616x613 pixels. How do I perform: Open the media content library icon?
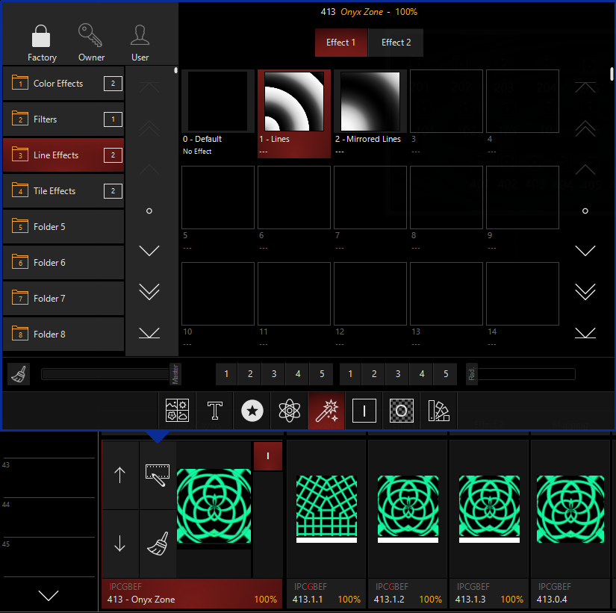pos(177,410)
